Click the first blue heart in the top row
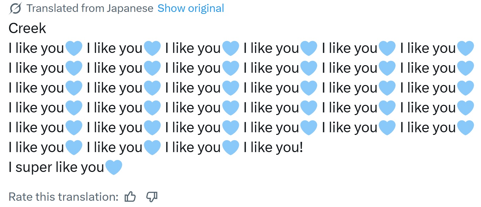The image size is (481, 207). click(x=74, y=49)
